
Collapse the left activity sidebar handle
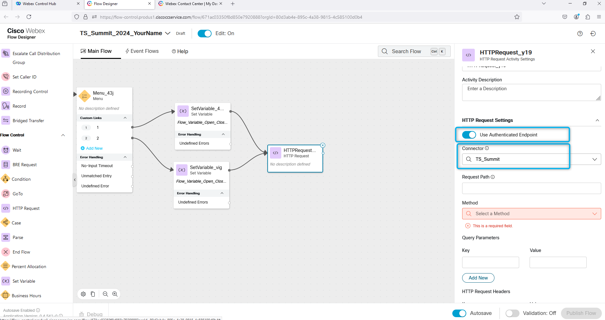pyautogui.click(x=75, y=180)
